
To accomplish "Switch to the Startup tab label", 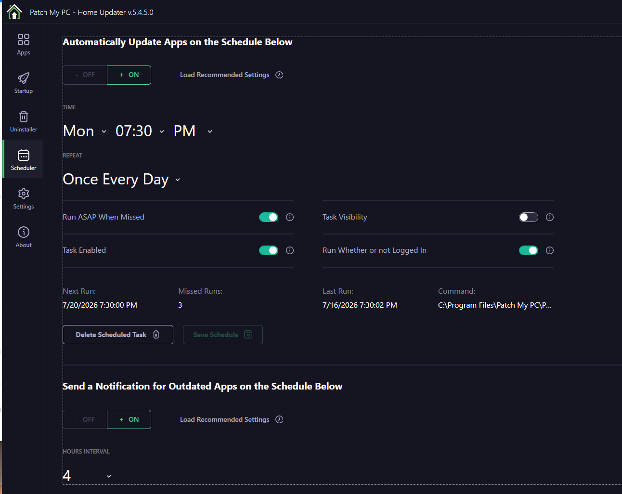I will (x=24, y=91).
